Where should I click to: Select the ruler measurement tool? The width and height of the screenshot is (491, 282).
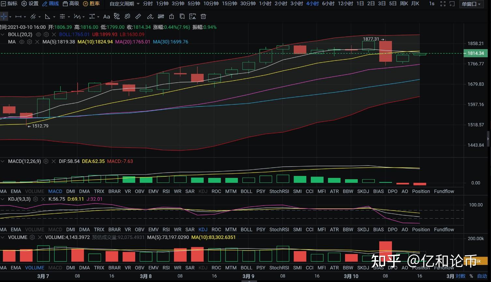pyautogui.click(x=138, y=16)
